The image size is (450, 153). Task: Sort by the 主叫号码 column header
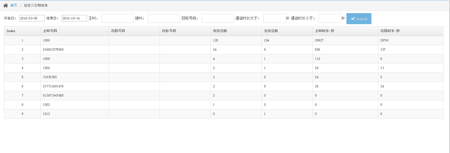point(50,31)
